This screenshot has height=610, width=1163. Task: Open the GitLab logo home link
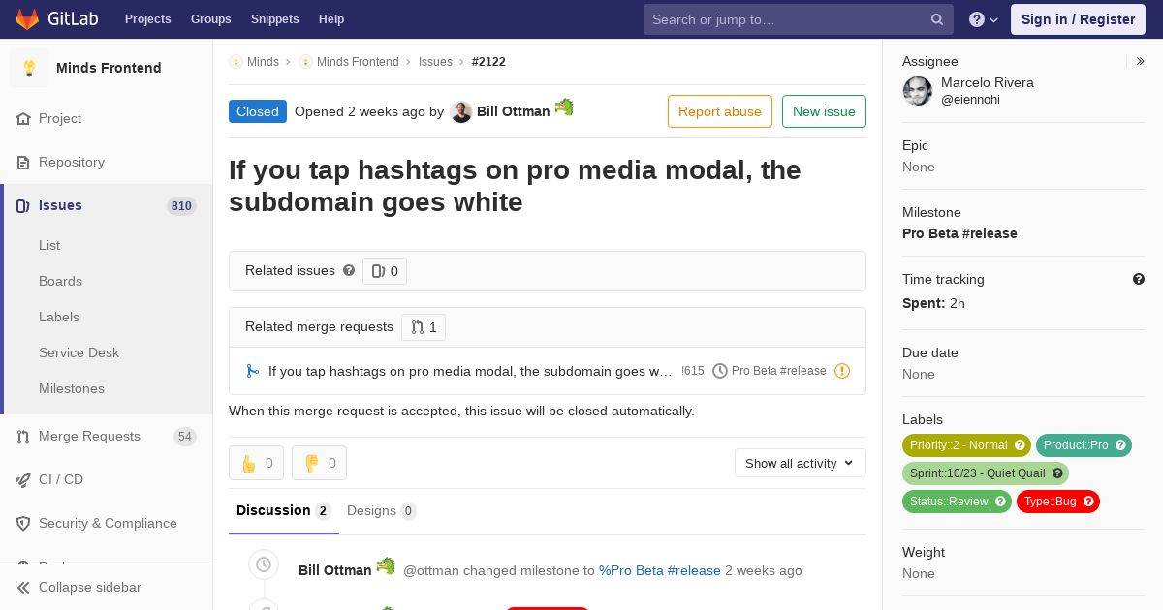[55, 19]
